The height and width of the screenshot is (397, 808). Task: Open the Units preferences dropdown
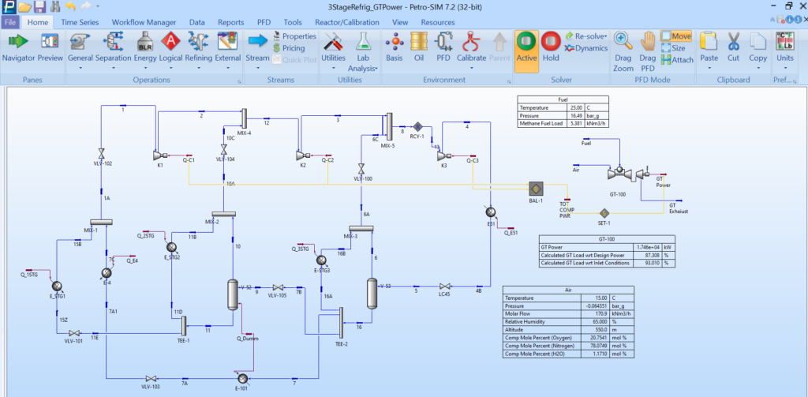(785, 47)
